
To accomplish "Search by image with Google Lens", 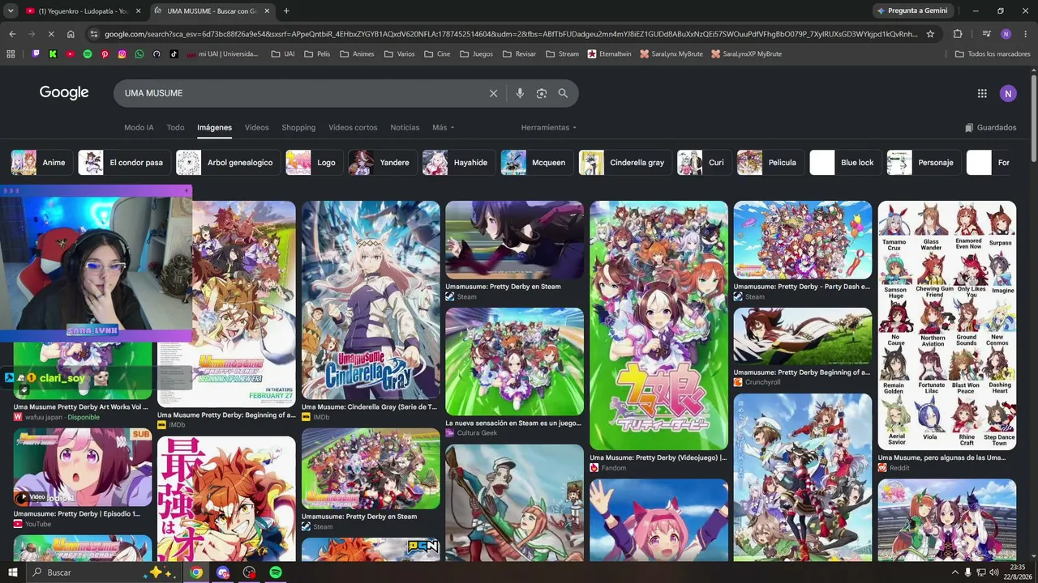I will coord(542,93).
